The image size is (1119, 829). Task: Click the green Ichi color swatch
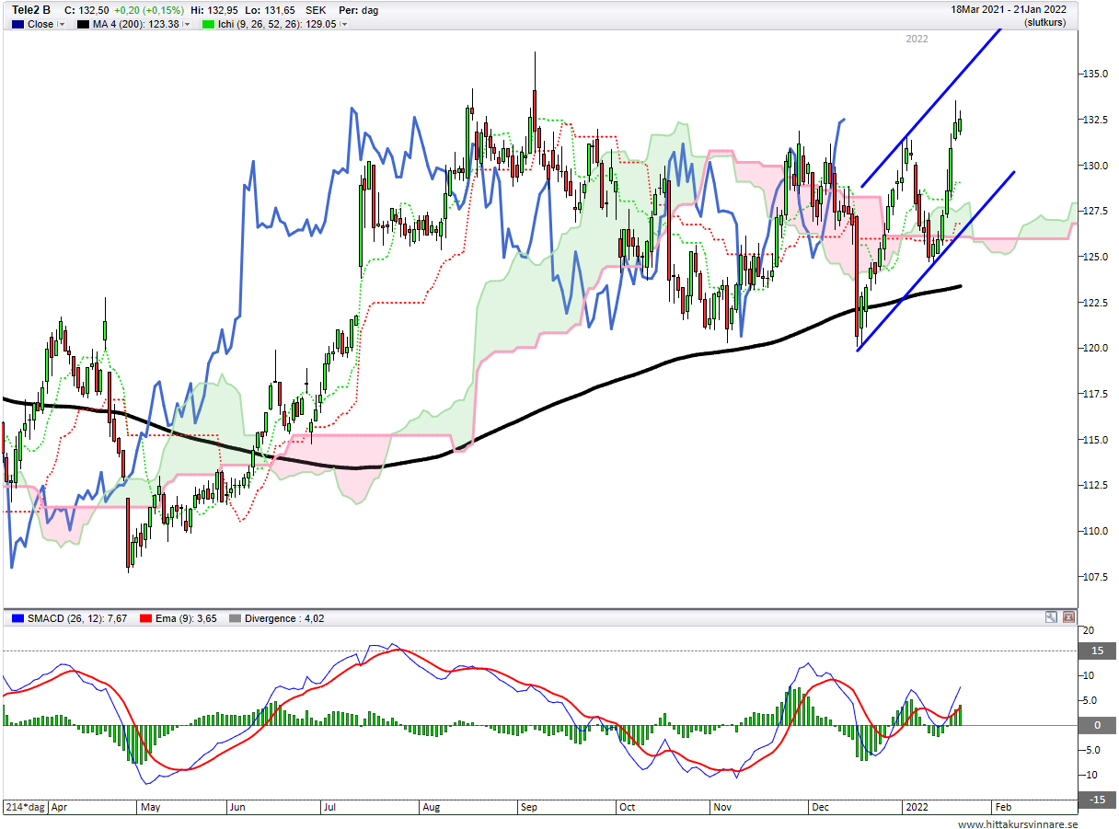click(207, 25)
